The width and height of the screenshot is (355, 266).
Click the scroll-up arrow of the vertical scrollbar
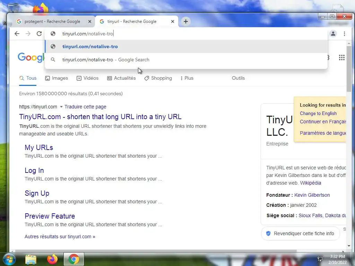[x=349, y=43]
